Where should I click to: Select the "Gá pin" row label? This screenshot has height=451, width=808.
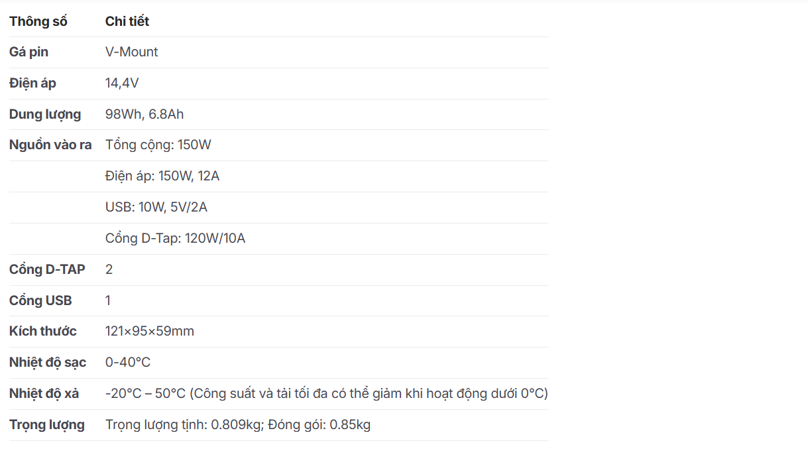pyautogui.click(x=29, y=52)
